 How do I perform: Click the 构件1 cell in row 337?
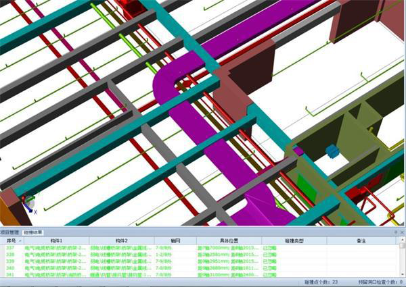(x=55, y=248)
